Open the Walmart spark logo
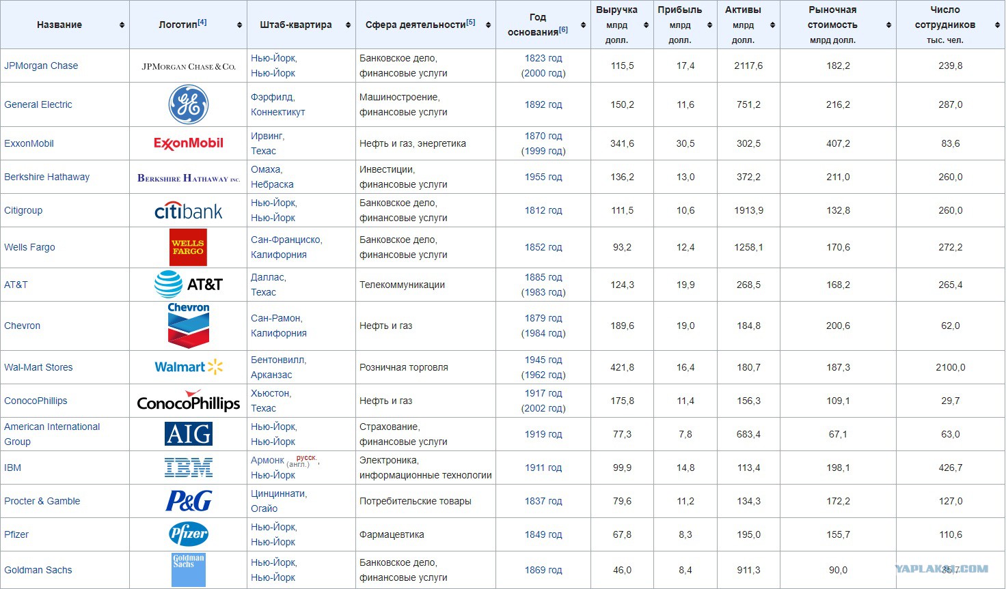This screenshot has height=589, width=1006. 189,367
